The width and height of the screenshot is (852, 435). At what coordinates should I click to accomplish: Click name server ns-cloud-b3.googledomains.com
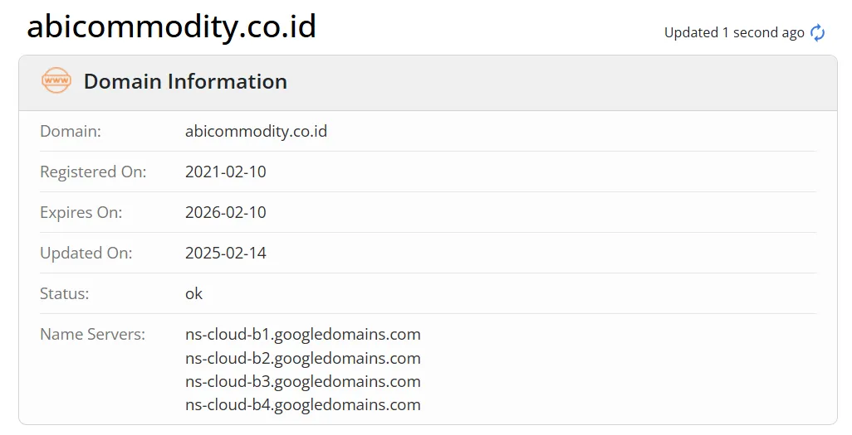pos(302,382)
